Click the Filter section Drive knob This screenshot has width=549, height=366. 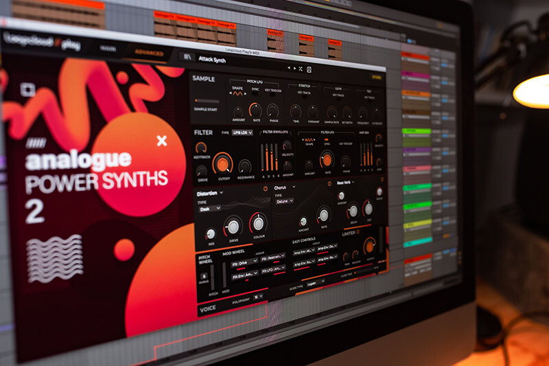pyautogui.click(x=202, y=171)
